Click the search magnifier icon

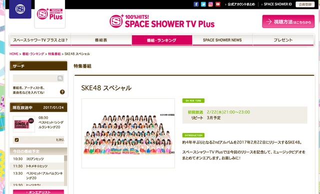point(60,78)
